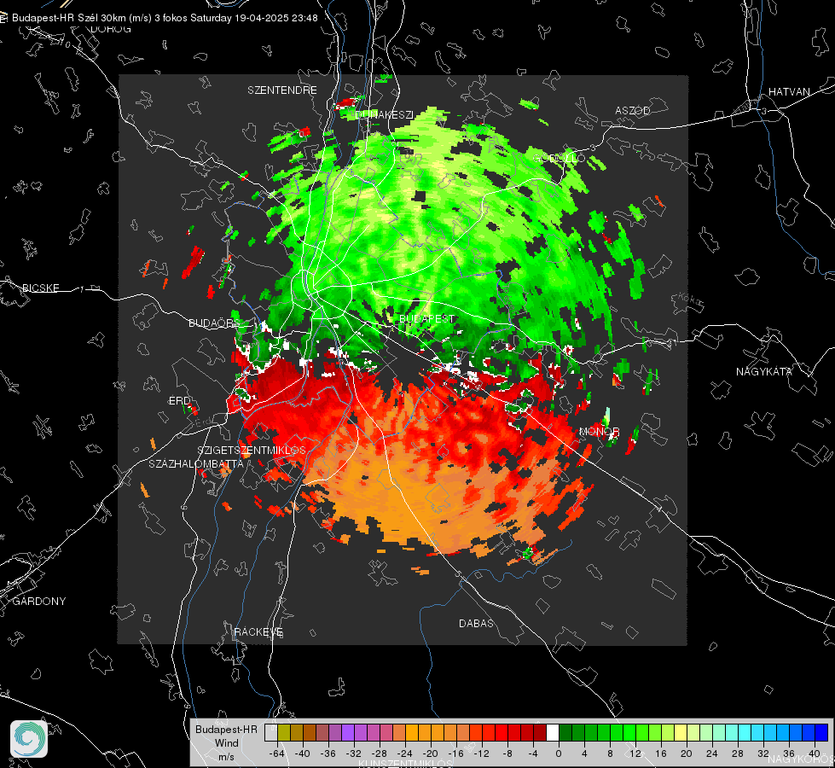Click the radar title text Budapest-HR Szél 30km
Screen dimensions: 835x768
(69, 18)
